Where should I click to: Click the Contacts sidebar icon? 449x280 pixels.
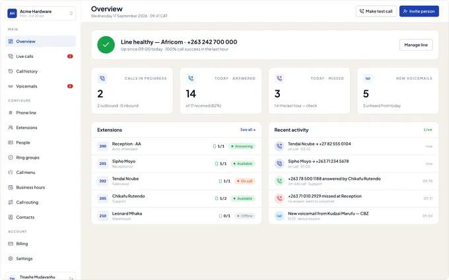point(11,217)
